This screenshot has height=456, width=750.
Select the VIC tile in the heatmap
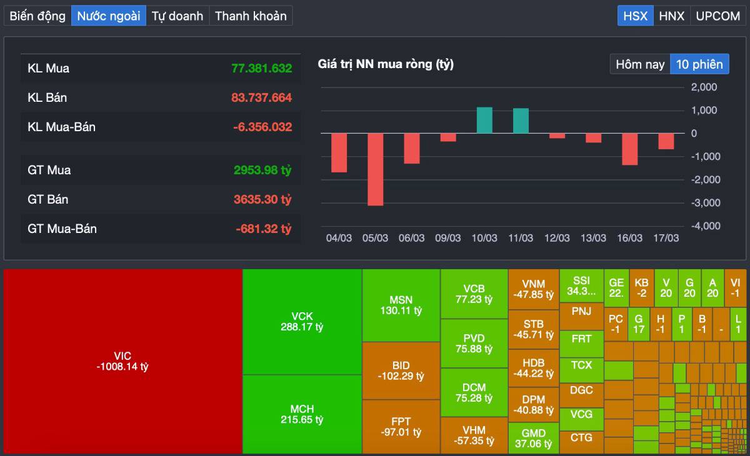coord(122,360)
